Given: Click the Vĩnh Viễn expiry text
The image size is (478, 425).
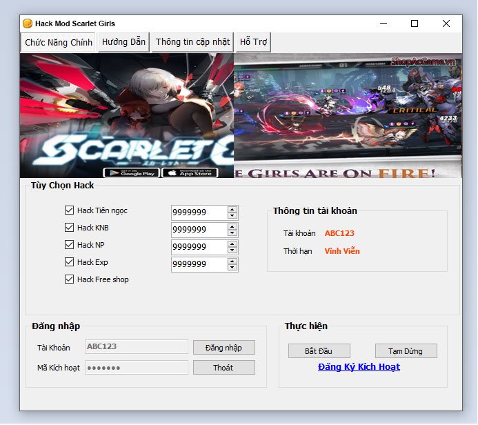Looking at the screenshot, I should coord(342,251).
